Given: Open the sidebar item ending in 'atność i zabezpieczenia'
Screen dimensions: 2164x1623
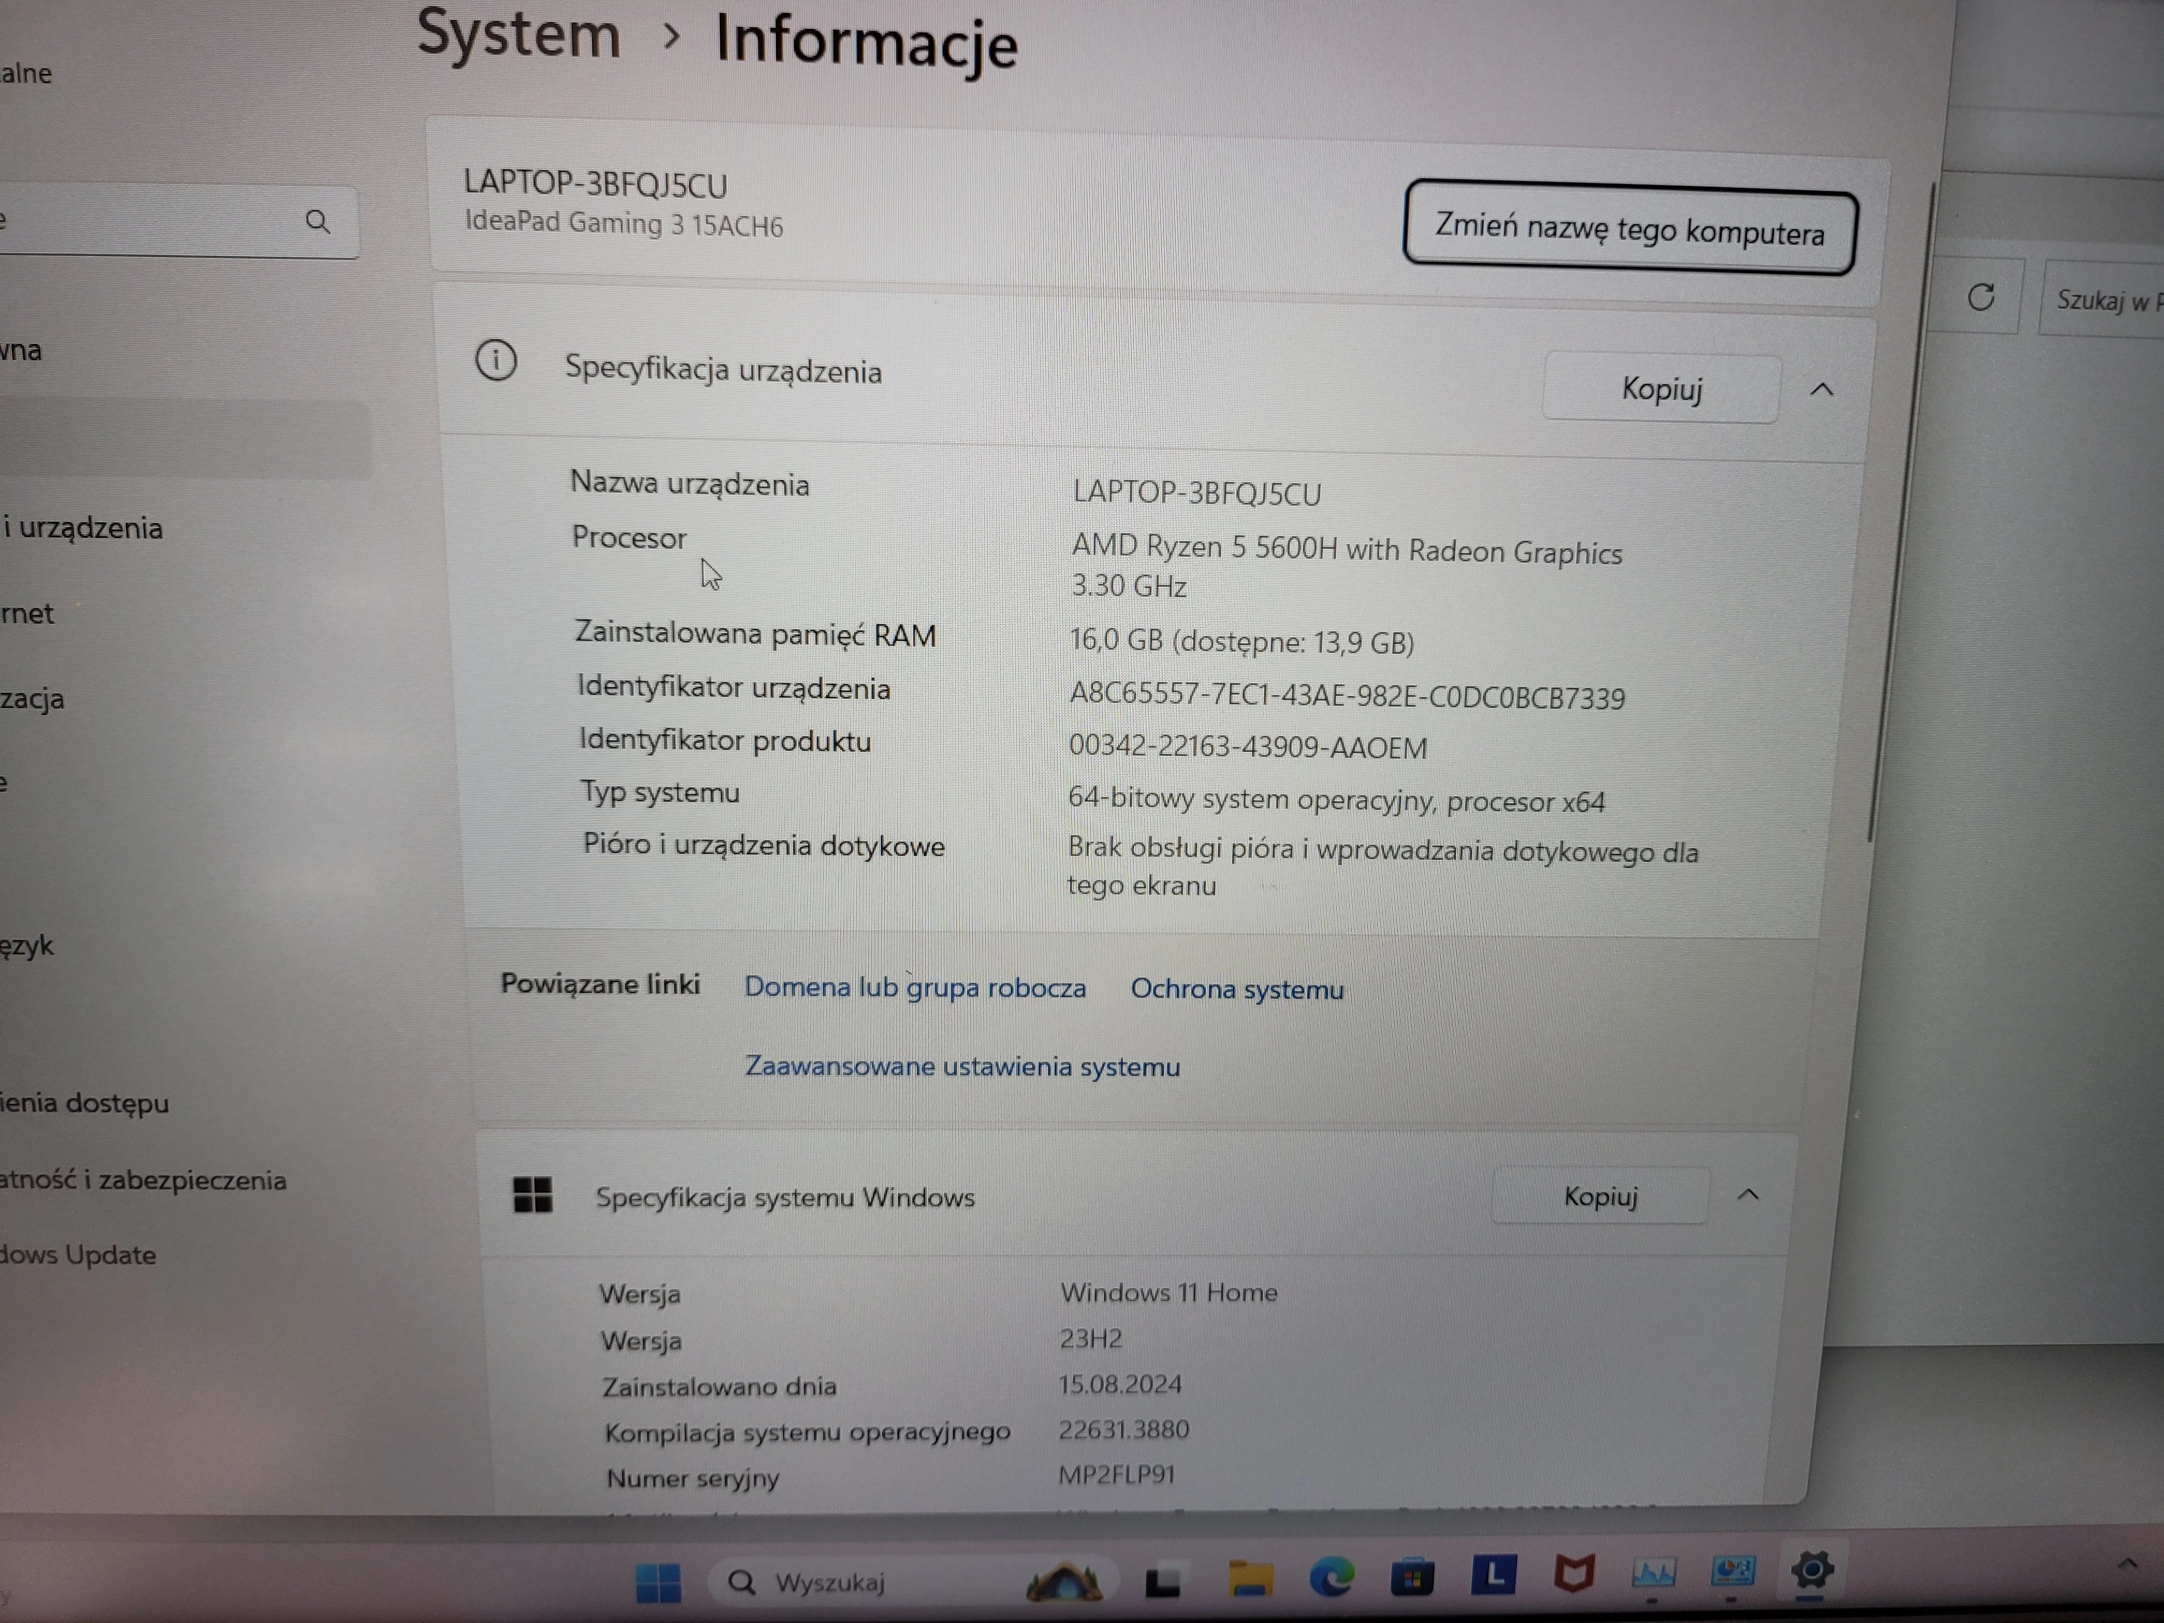Looking at the screenshot, I should click(144, 1180).
